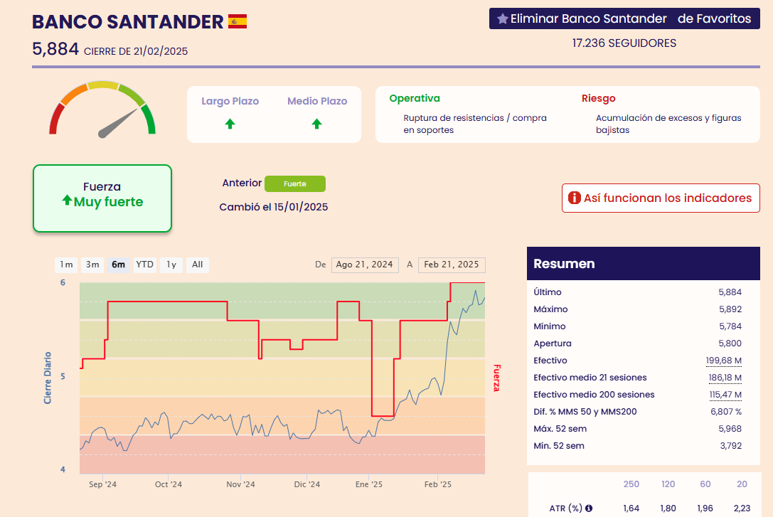Click the Largo Plazo label
This screenshot has height=517, width=773.
click(230, 101)
